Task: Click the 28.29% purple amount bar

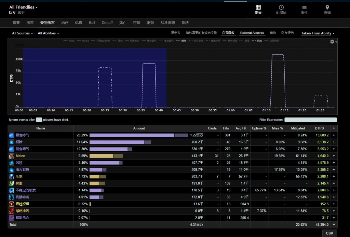Action: click(139, 135)
